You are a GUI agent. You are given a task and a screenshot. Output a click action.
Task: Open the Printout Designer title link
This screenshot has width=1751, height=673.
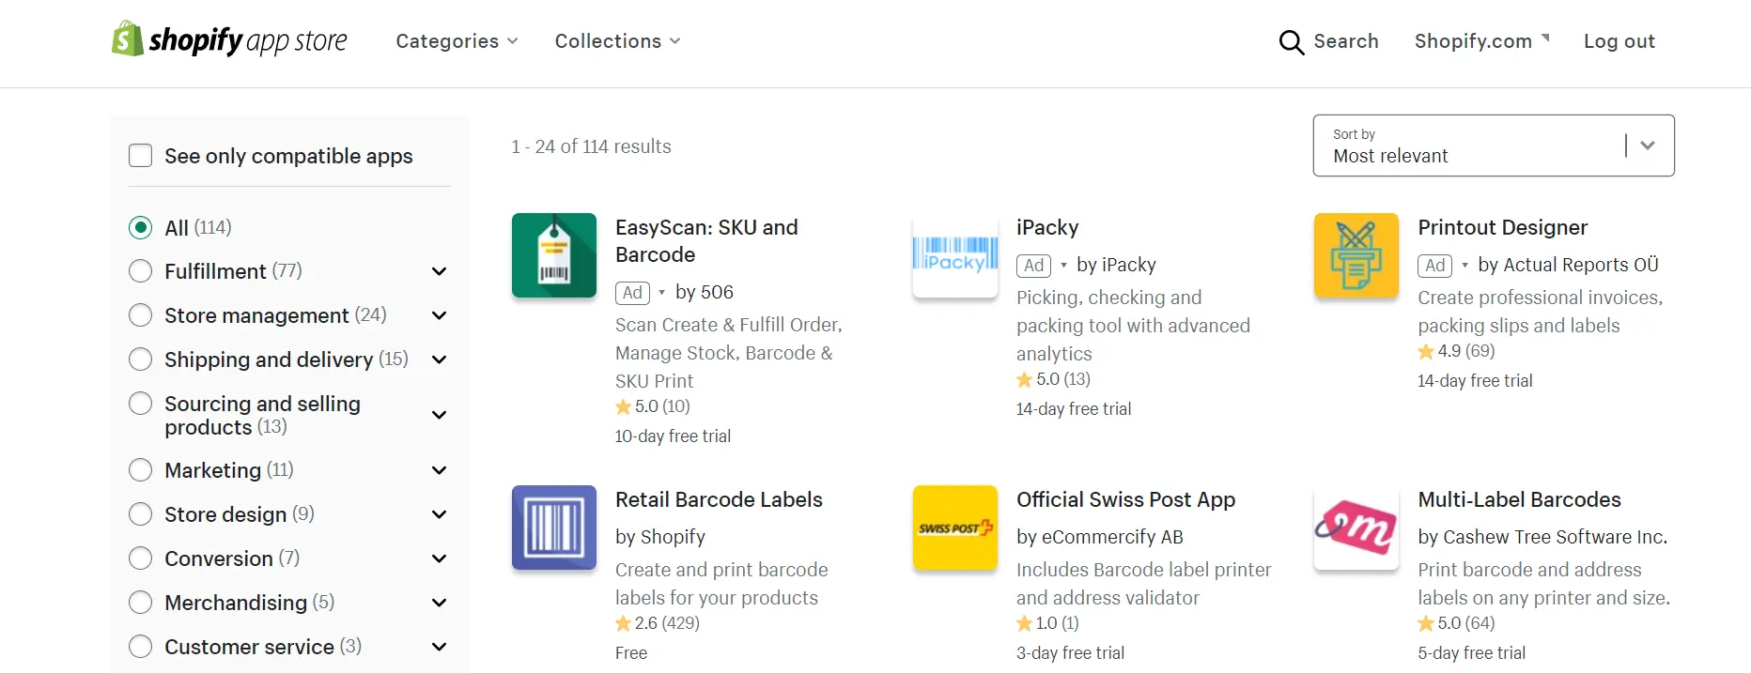pyautogui.click(x=1502, y=227)
